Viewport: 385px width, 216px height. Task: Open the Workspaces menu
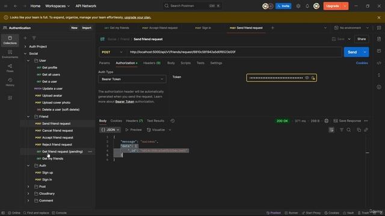[58, 6]
